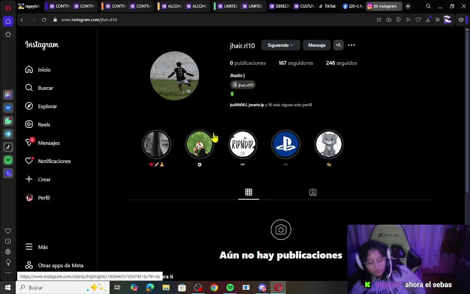Screen dimensions: 470x294
Task: Open the Opera main menu logo
Action: click(x=8, y=8)
